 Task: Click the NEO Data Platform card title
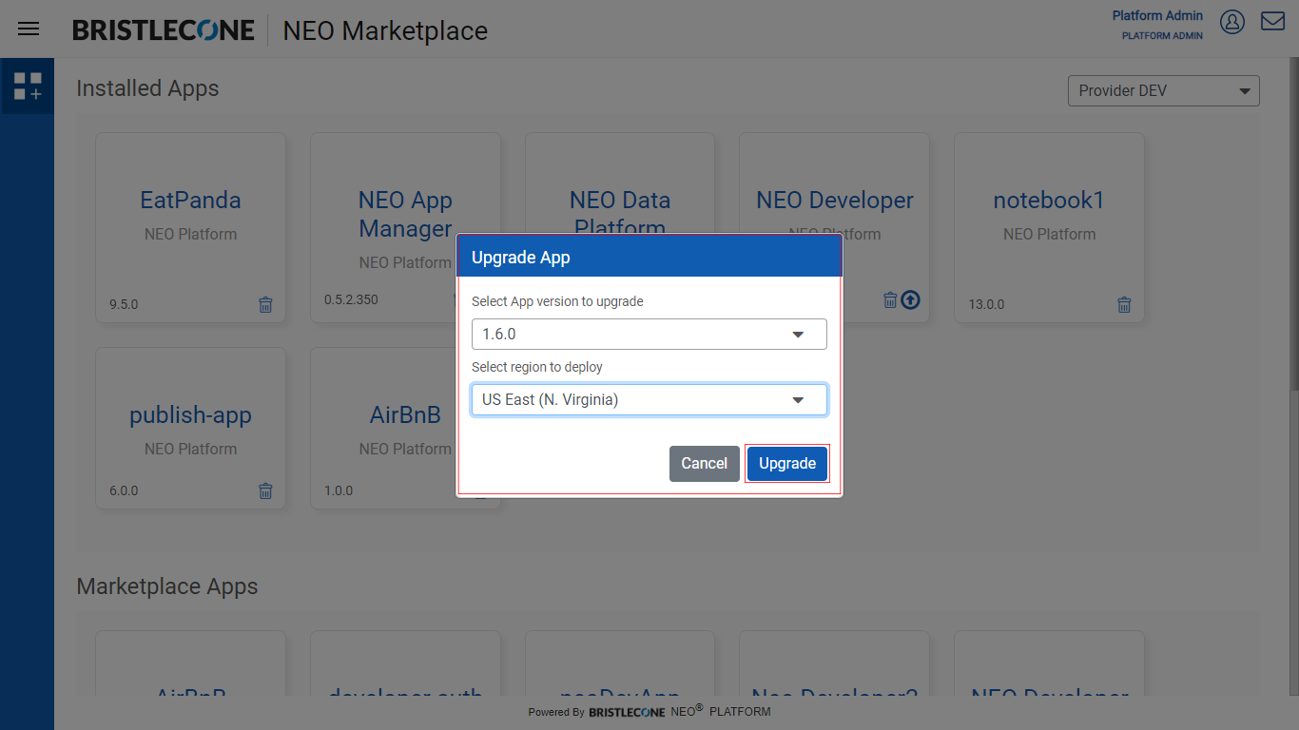pyautogui.click(x=620, y=211)
